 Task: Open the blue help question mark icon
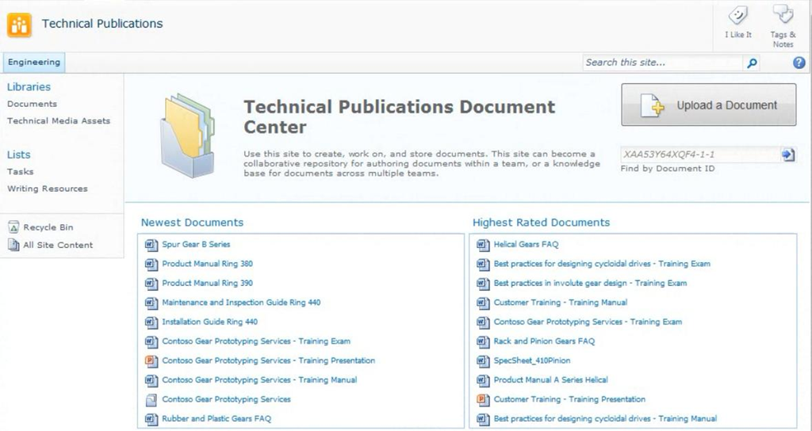pyautogui.click(x=799, y=63)
